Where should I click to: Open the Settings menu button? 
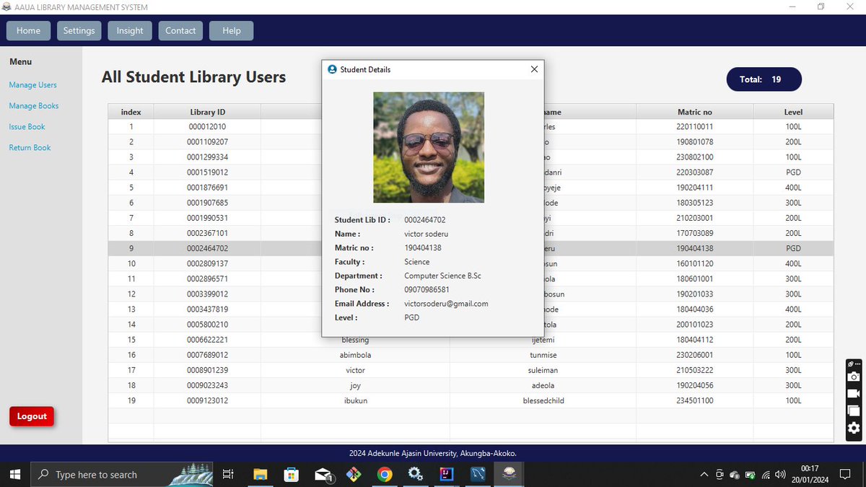pyautogui.click(x=79, y=30)
